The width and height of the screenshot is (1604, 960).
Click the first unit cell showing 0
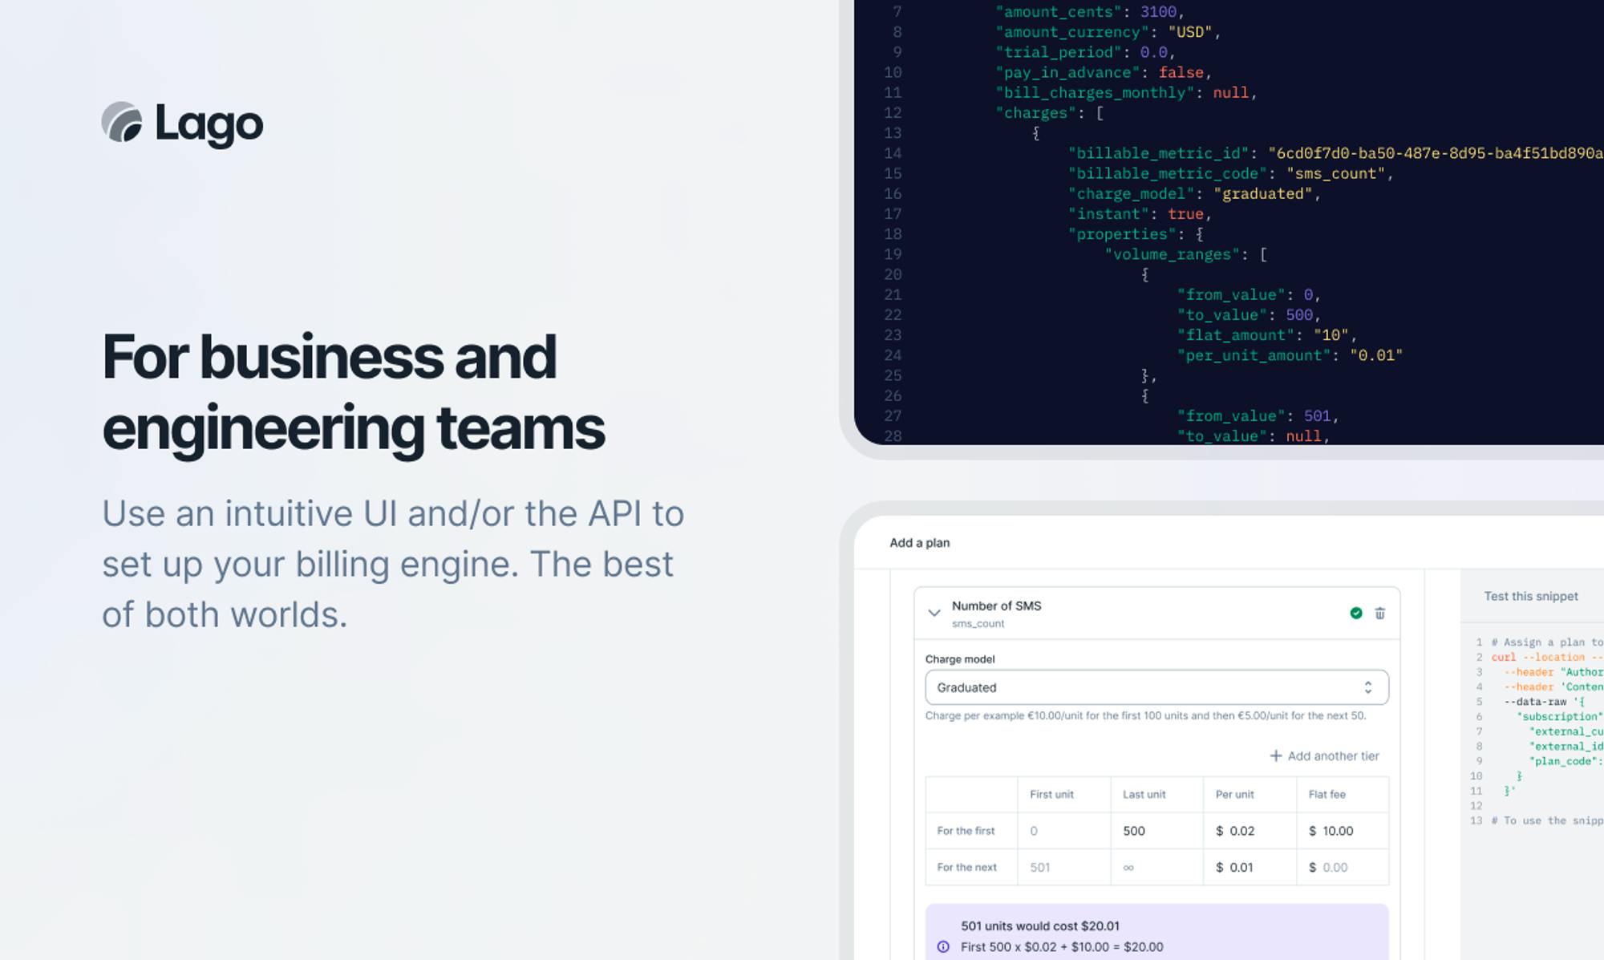coord(1063,831)
